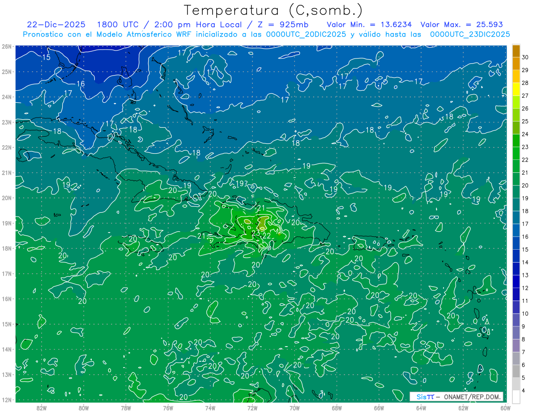Click the 'ONAMET/REP.DOM.' credit label
Viewport: 537px width, 414px height.
tap(473, 397)
